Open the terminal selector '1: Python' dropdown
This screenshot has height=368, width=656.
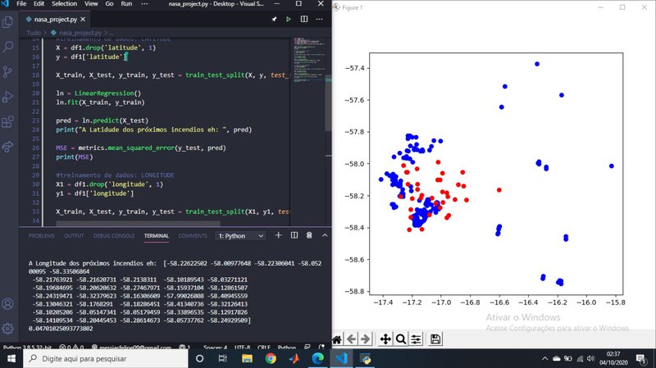coord(241,236)
